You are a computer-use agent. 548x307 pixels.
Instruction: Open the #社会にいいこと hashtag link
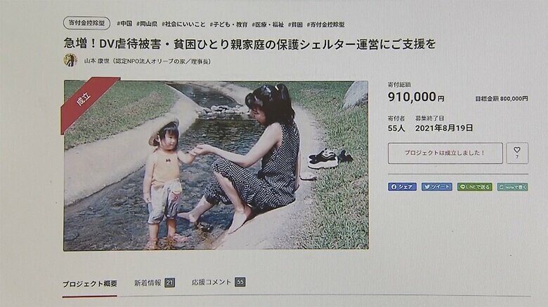pyautogui.click(x=183, y=24)
